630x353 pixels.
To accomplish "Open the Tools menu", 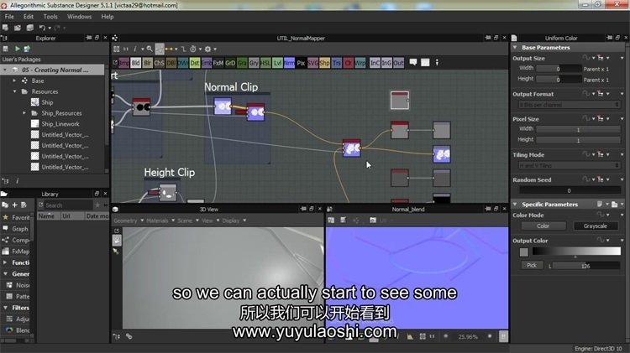I will pos(50,16).
